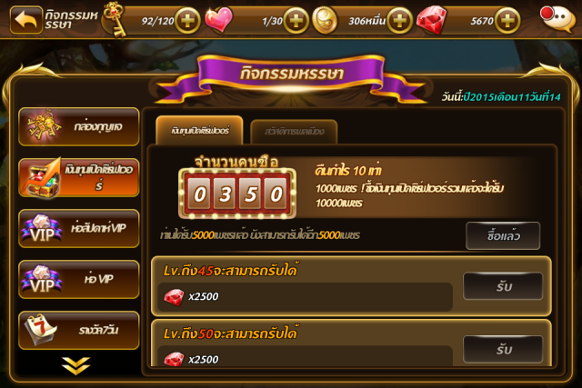The width and height of the screenshot is (582, 388).
Task: Open the weekly VIP pack entry
Action: click(x=79, y=228)
